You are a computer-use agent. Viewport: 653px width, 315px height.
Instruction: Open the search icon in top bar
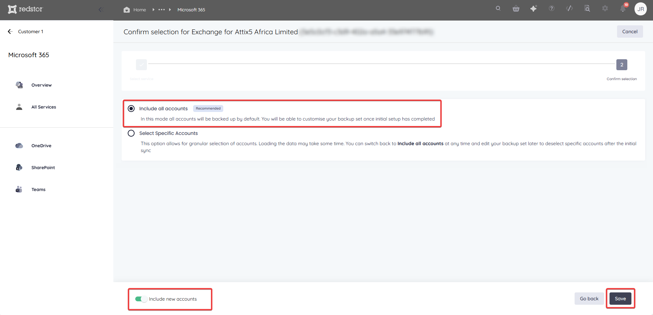498,9
